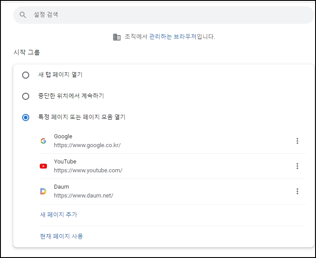The height and width of the screenshot is (258, 316).
Task: Click the Google favicon icon
Action: click(43, 141)
